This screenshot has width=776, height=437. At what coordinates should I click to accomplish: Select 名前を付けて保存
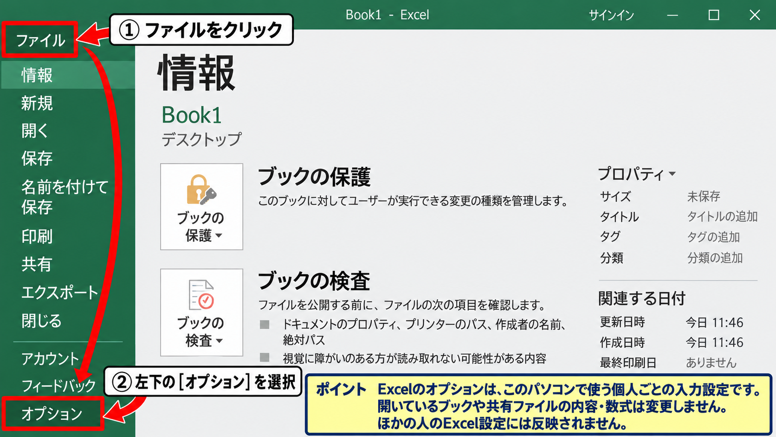click(65, 197)
